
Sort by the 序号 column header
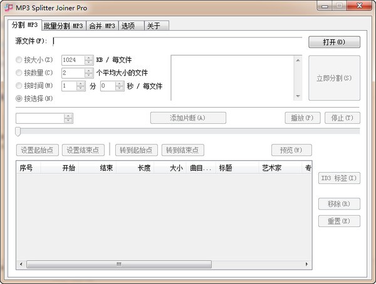point(29,168)
